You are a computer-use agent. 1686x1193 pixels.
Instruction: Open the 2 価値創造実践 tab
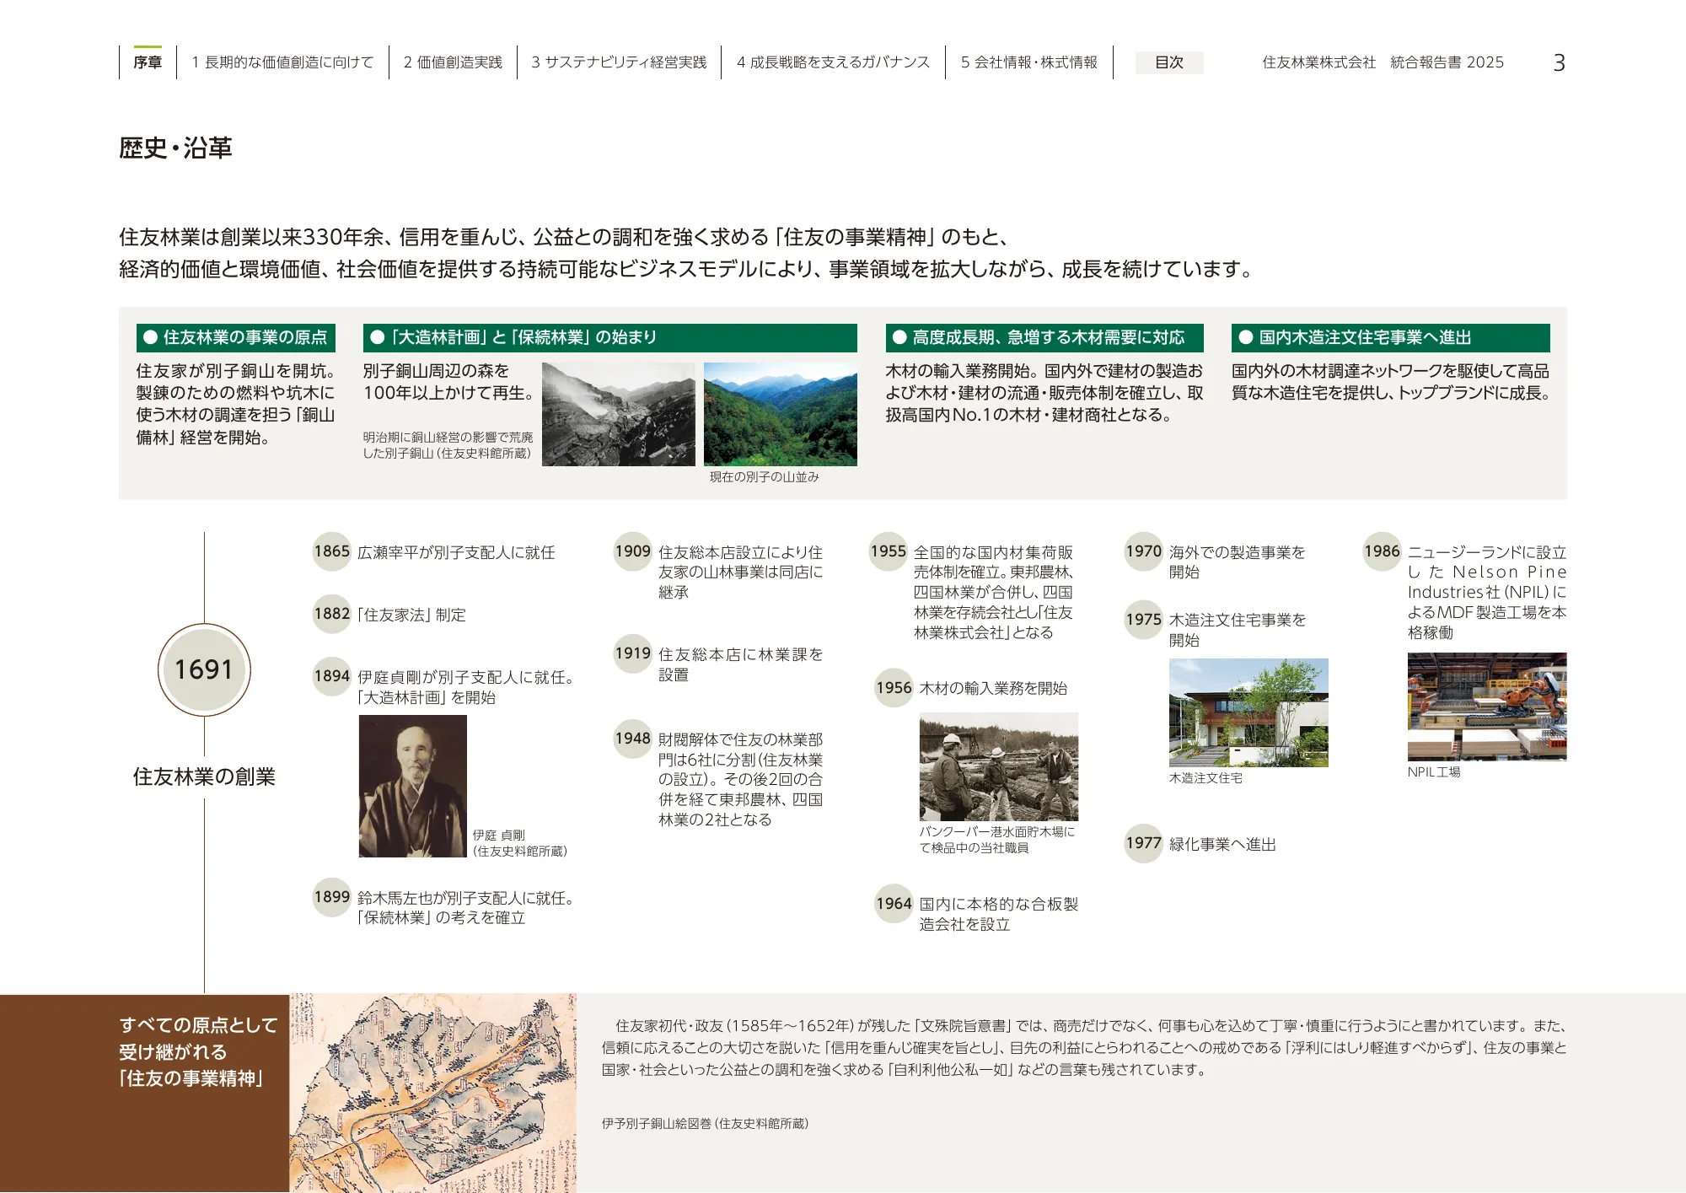(x=453, y=62)
